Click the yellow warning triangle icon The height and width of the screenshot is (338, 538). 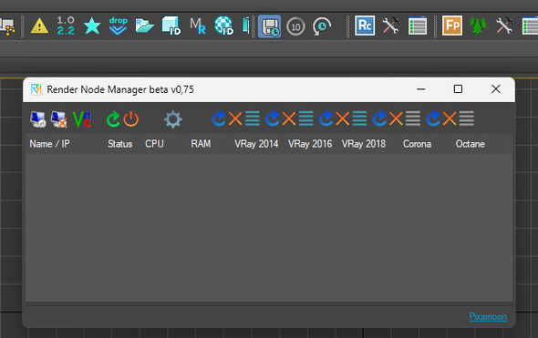pyautogui.click(x=39, y=26)
